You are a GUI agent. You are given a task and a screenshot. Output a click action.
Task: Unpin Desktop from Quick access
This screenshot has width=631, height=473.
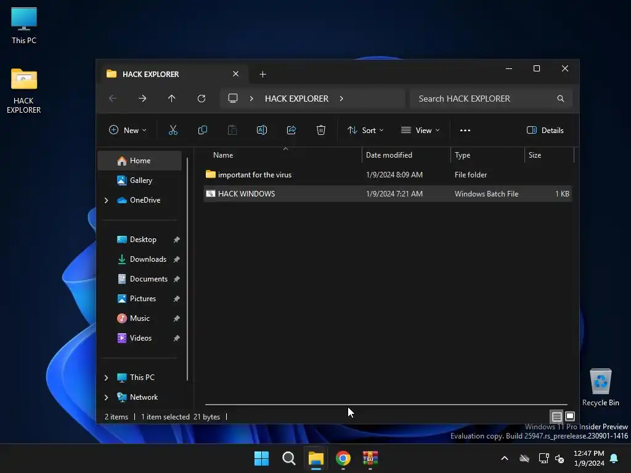point(176,240)
